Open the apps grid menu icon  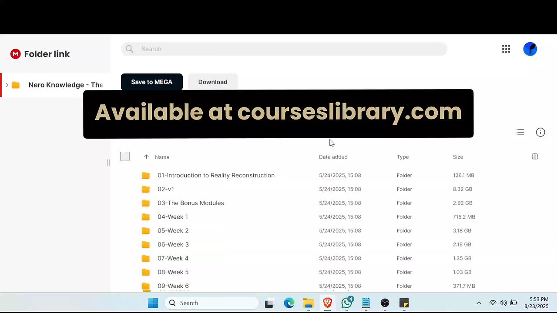click(x=506, y=49)
